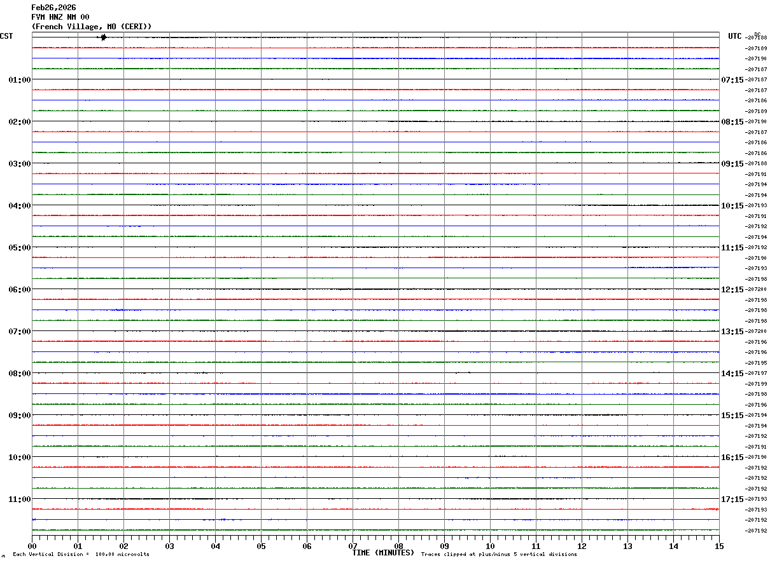Click the seismic event spike on the first trace

[x=102, y=37]
